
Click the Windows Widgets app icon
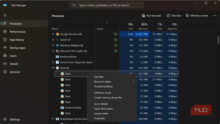click(57, 45)
